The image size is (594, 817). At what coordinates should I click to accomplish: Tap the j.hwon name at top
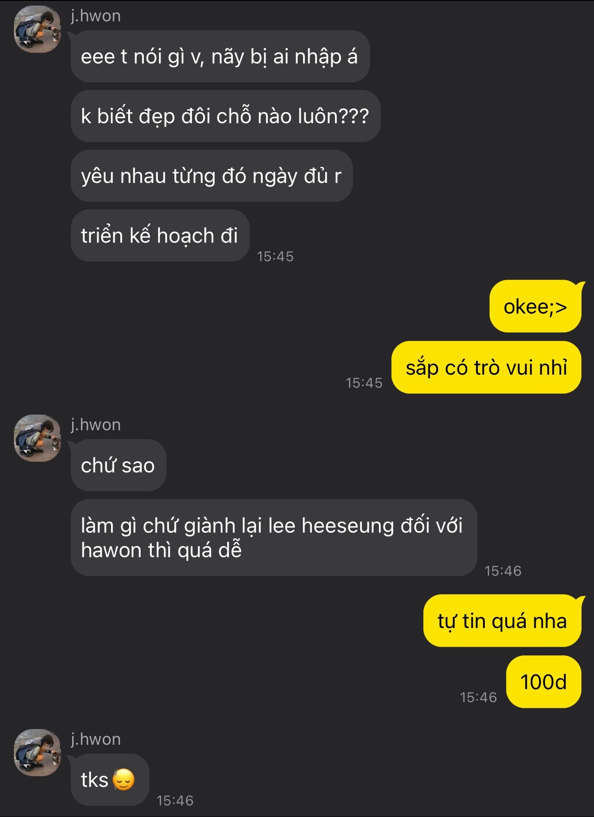[x=96, y=16]
